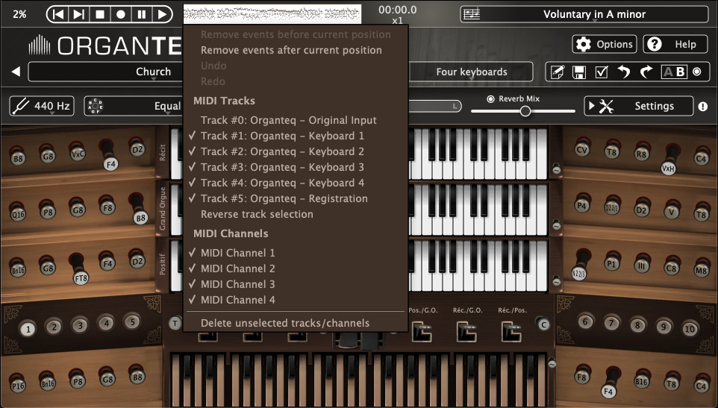Click the 00:00.0 time display
The image size is (718, 408).
click(x=398, y=10)
